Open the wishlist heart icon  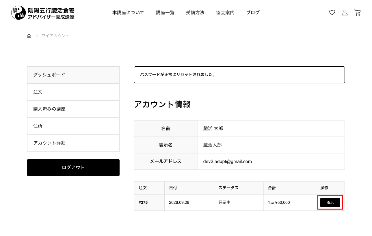tap(332, 13)
